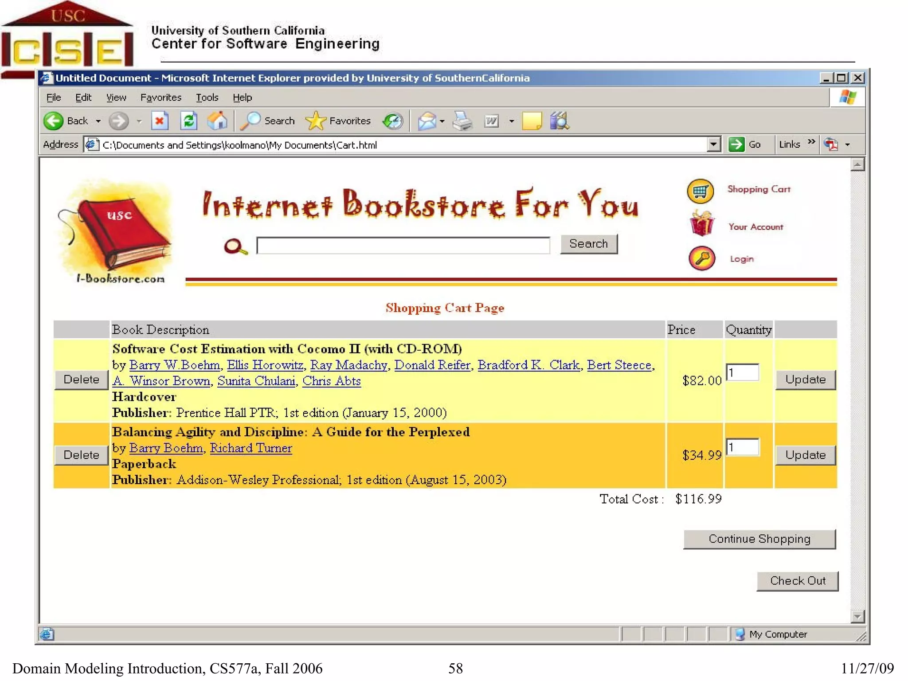Click the bookstore search text field
This screenshot has height=681, width=908.
tap(403, 245)
